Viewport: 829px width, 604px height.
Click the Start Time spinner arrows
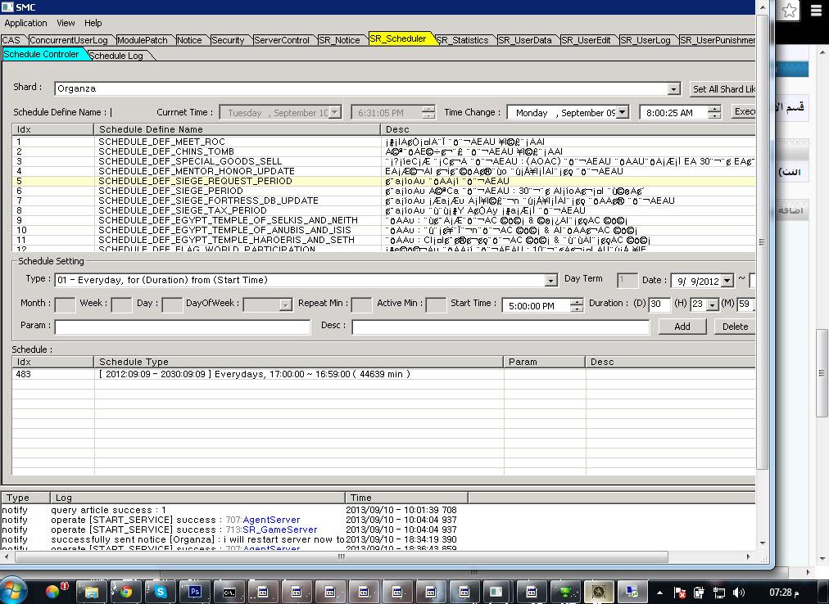point(577,305)
